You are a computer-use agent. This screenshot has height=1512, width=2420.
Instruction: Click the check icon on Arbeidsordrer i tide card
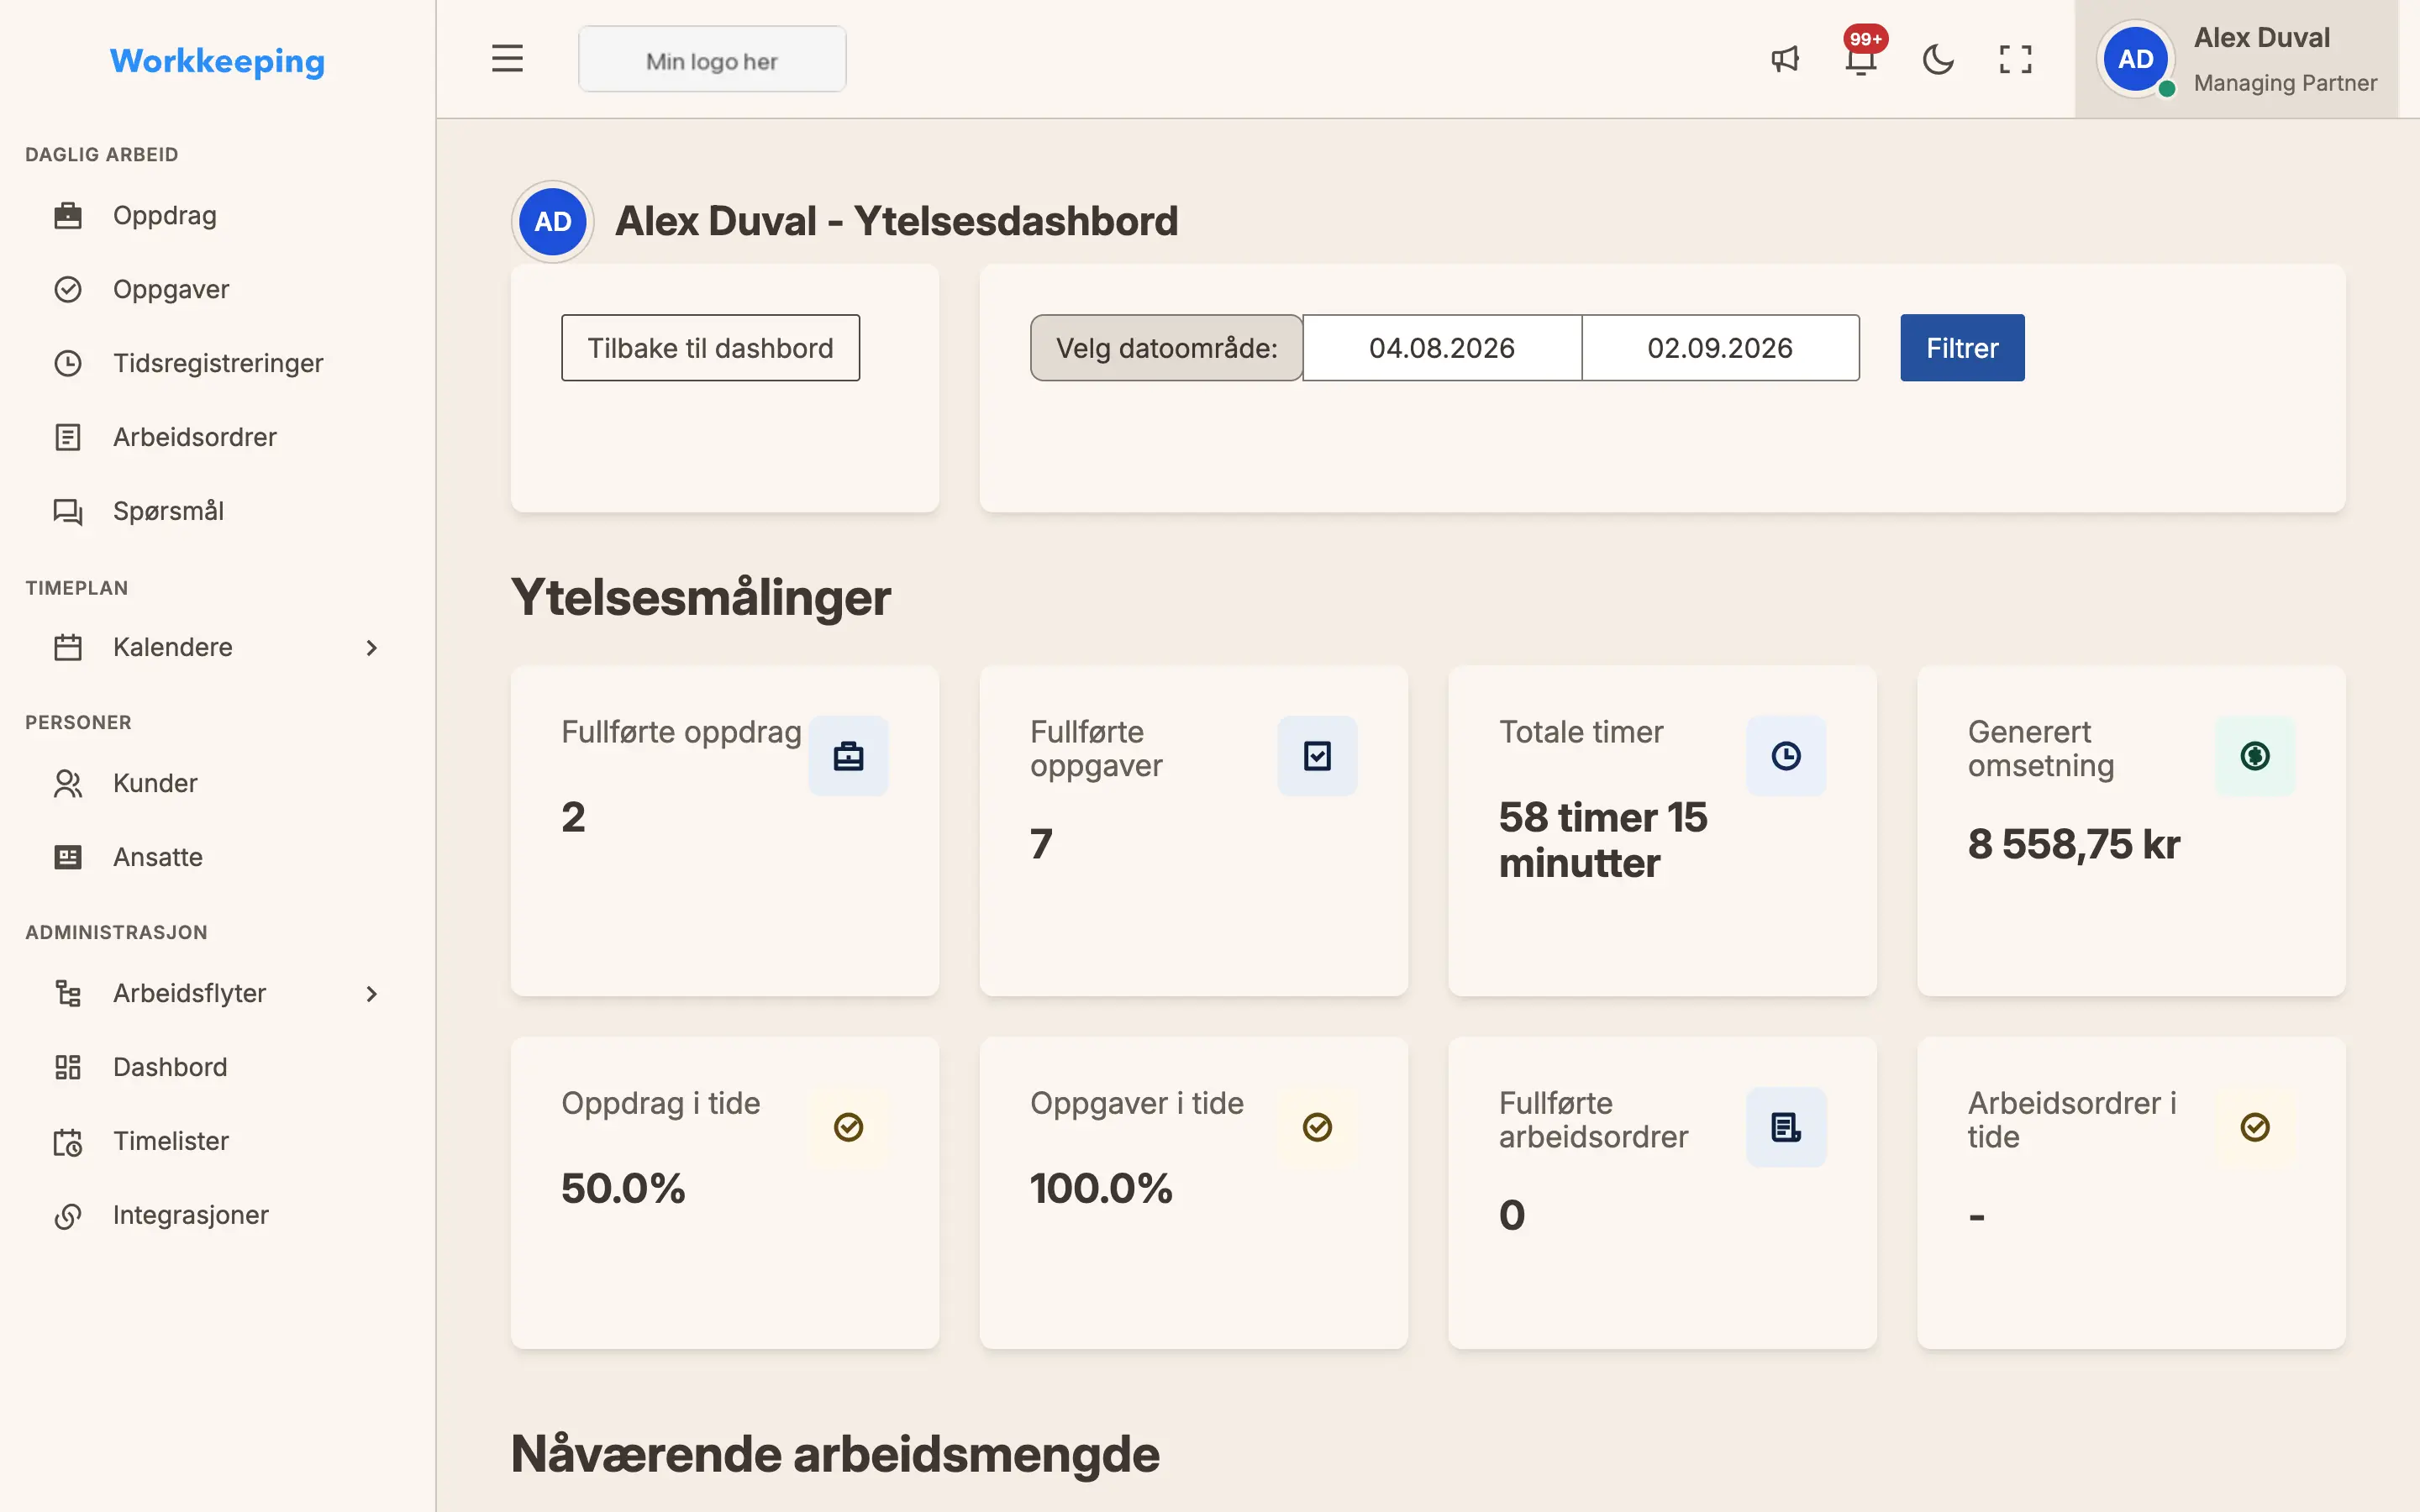click(x=2255, y=1127)
